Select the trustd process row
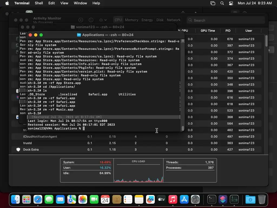The width and height of the screenshot is (277, 208). pos(136,143)
